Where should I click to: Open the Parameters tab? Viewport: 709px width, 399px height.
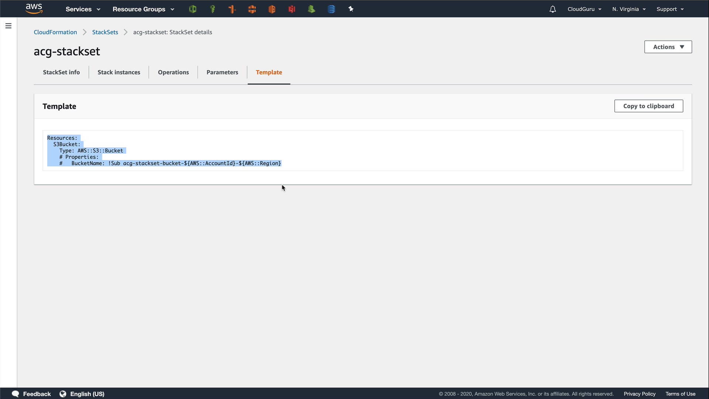(222, 72)
